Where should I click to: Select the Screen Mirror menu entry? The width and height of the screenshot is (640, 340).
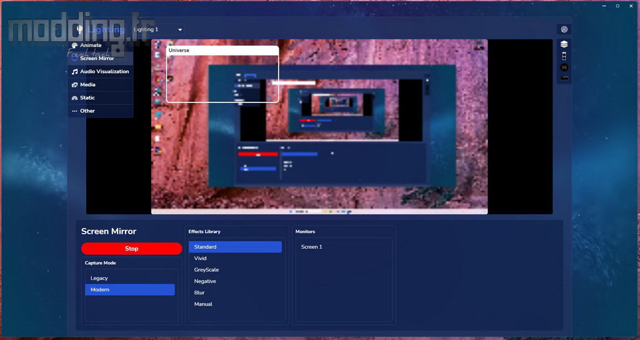[x=101, y=58]
